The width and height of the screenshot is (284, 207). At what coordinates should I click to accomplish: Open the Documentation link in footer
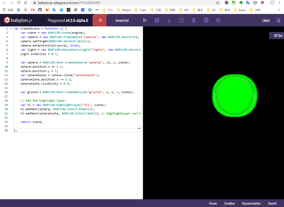point(251,203)
